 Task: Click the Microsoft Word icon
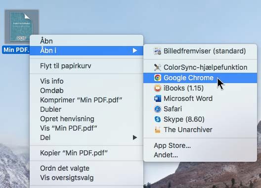pos(158,98)
